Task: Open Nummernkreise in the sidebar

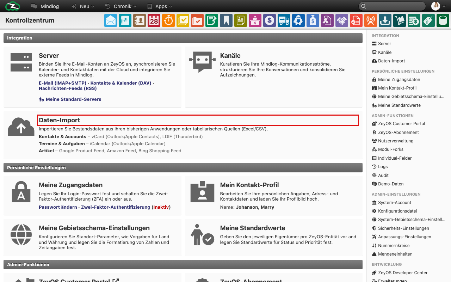Action: click(x=391, y=246)
